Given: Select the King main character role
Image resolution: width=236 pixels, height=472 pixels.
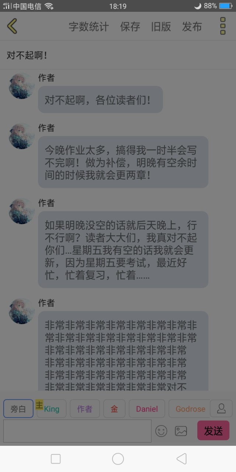Looking at the screenshot, I should tap(51, 409).
